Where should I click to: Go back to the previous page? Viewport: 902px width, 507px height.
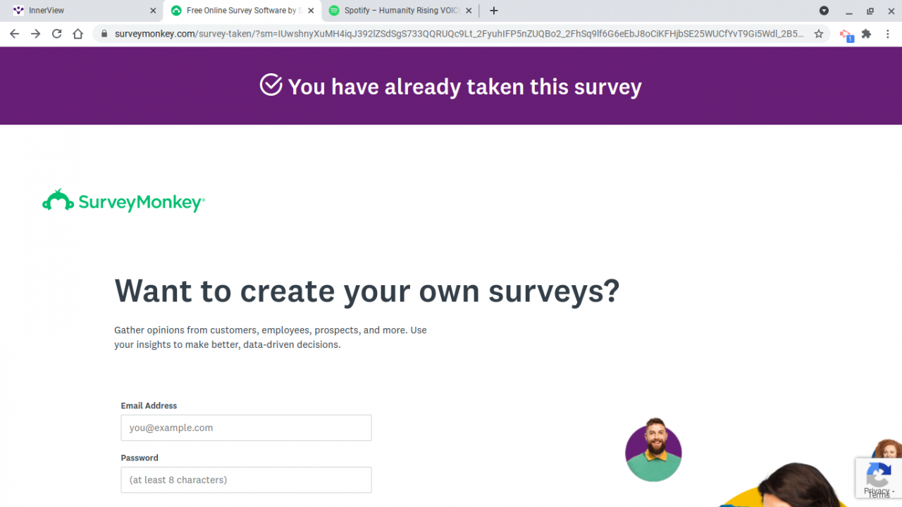15,34
